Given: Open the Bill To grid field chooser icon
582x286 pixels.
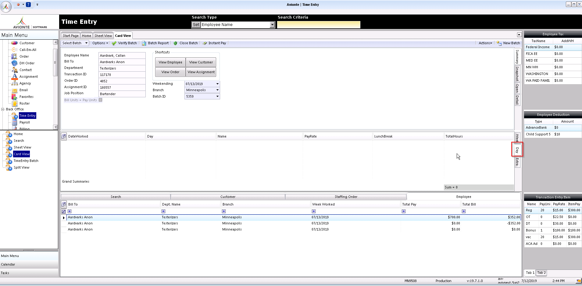Looking at the screenshot, I should coord(64,204).
